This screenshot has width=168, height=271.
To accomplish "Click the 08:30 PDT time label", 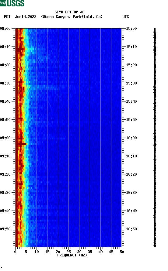I will tap(5, 83).
